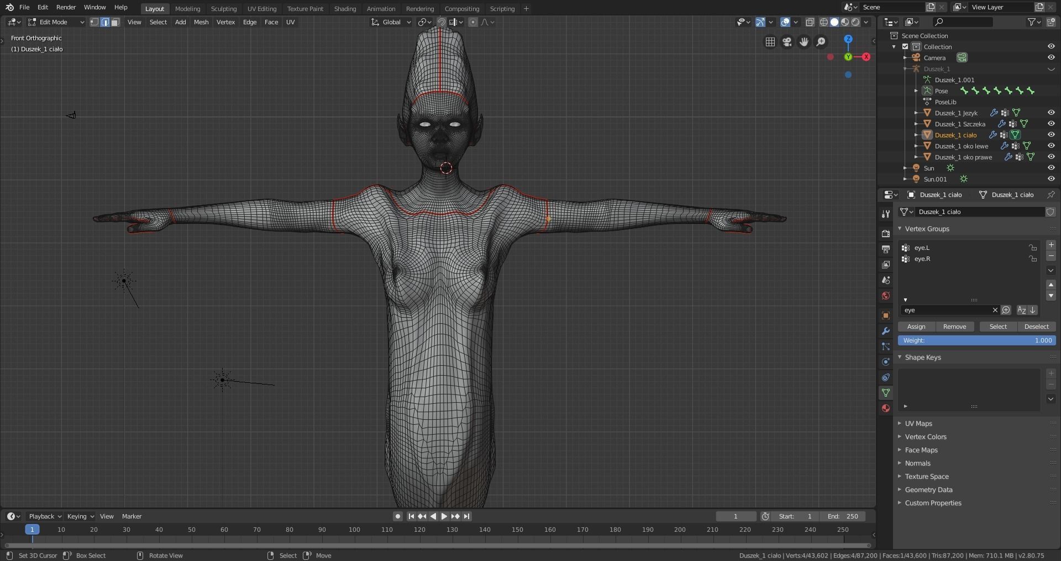This screenshot has height=561, width=1061.
Task: Click play animation button in timeline
Action: 444,516
